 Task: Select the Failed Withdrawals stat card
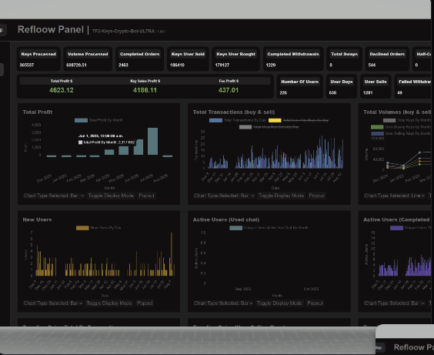413,86
